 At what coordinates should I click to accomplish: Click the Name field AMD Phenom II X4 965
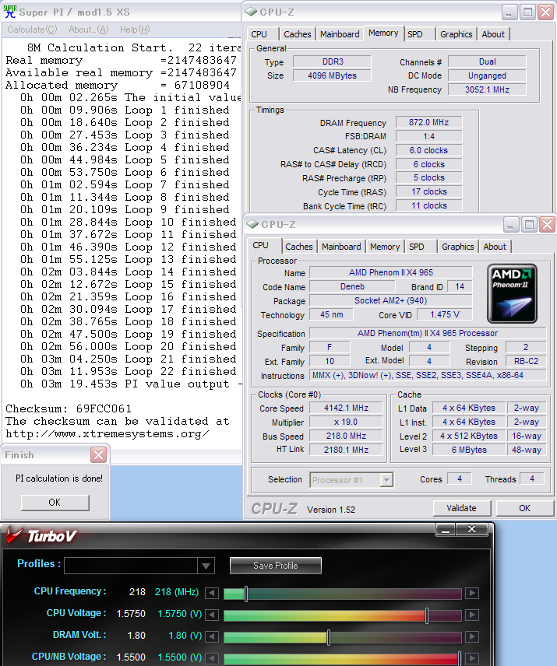(391, 272)
